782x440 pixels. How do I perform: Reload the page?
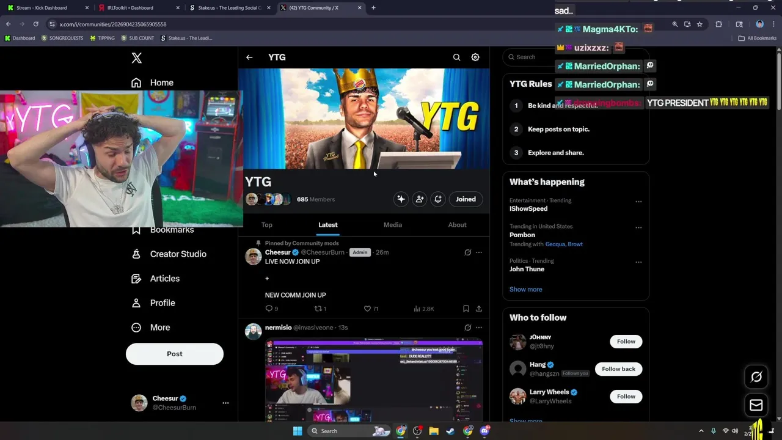pos(36,24)
